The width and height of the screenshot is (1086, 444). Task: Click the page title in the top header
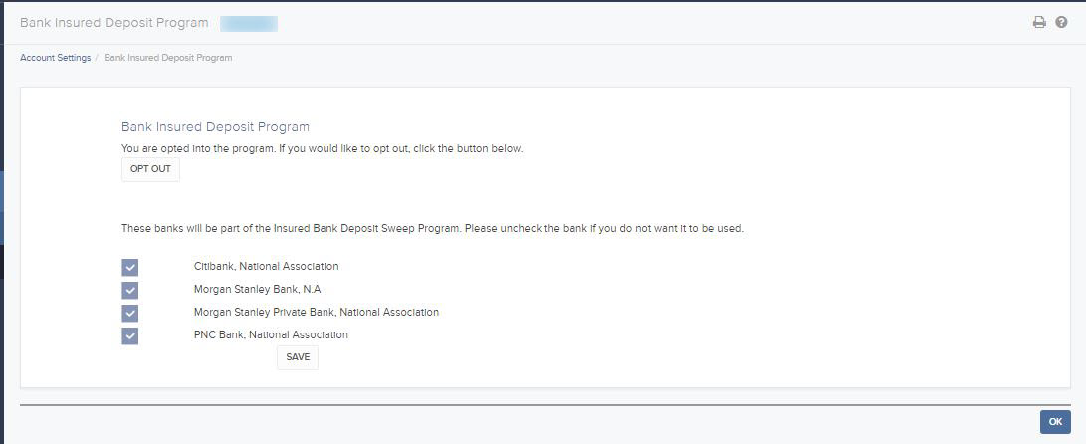pos(114,22)
